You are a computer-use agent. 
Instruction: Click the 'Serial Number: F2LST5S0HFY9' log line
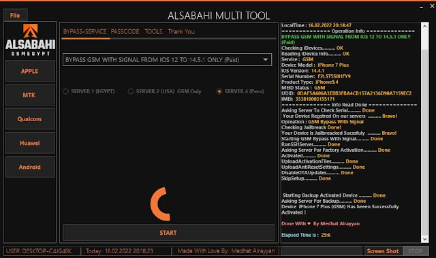coord(316,76)
